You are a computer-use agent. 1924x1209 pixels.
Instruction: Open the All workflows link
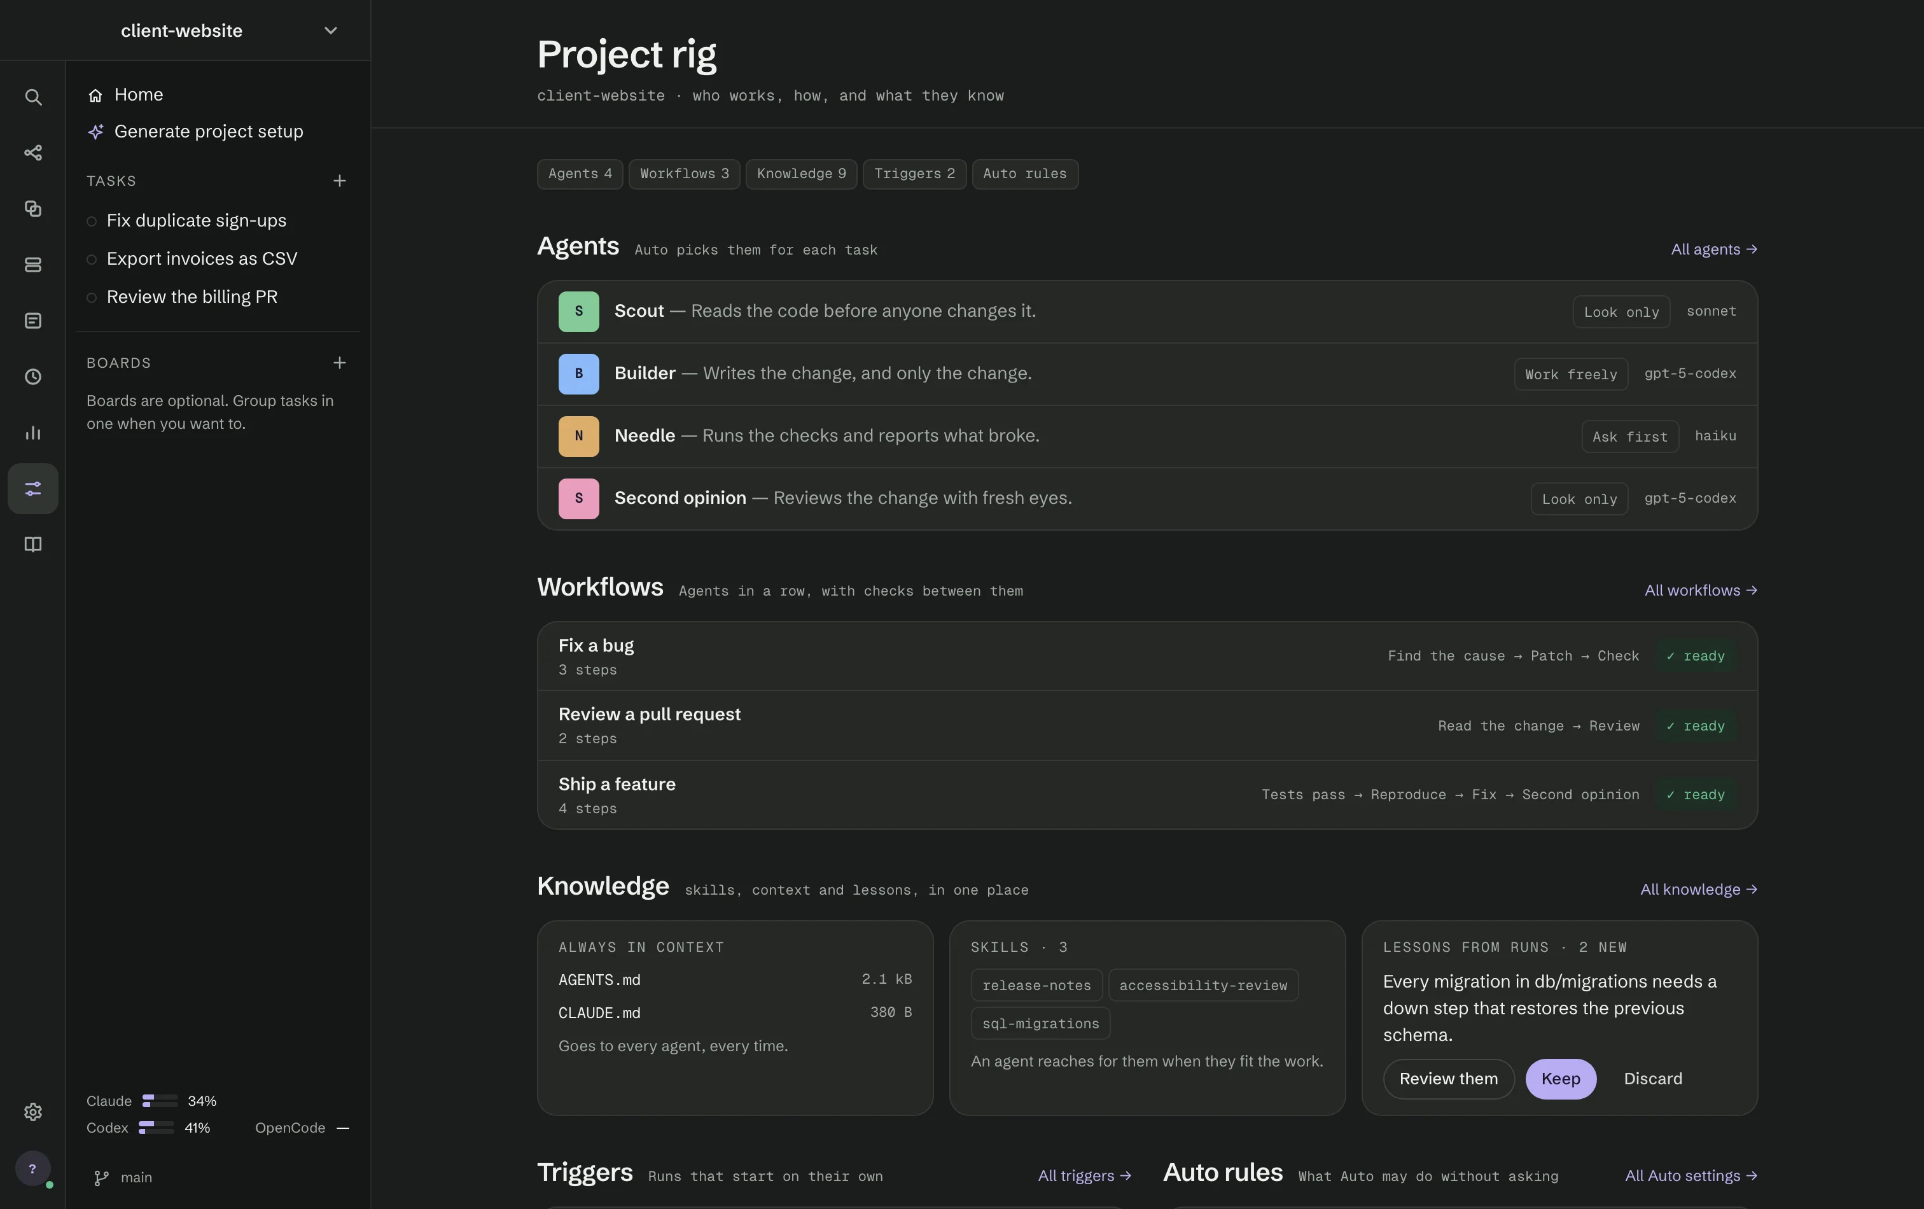point(1700,591)
